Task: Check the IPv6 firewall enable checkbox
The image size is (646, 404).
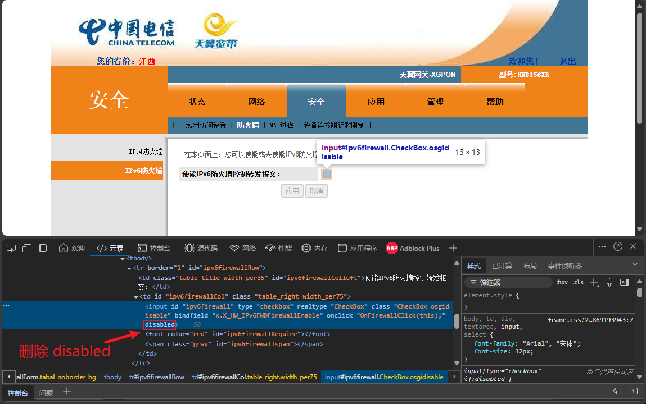Action: click(327, 175)
